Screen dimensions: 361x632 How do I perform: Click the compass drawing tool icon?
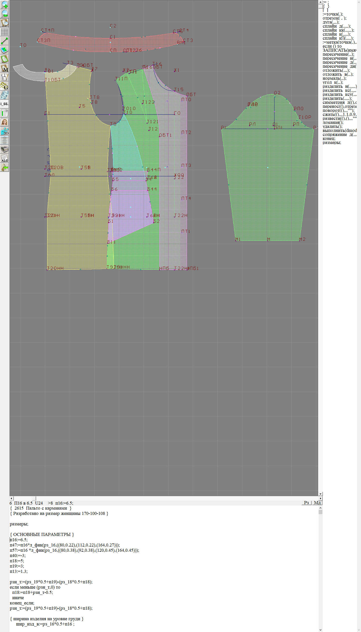pos(5,77)
